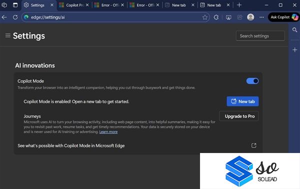Click the Ask Copilot button
The image size is (300, 189).
tap(284, 17)
